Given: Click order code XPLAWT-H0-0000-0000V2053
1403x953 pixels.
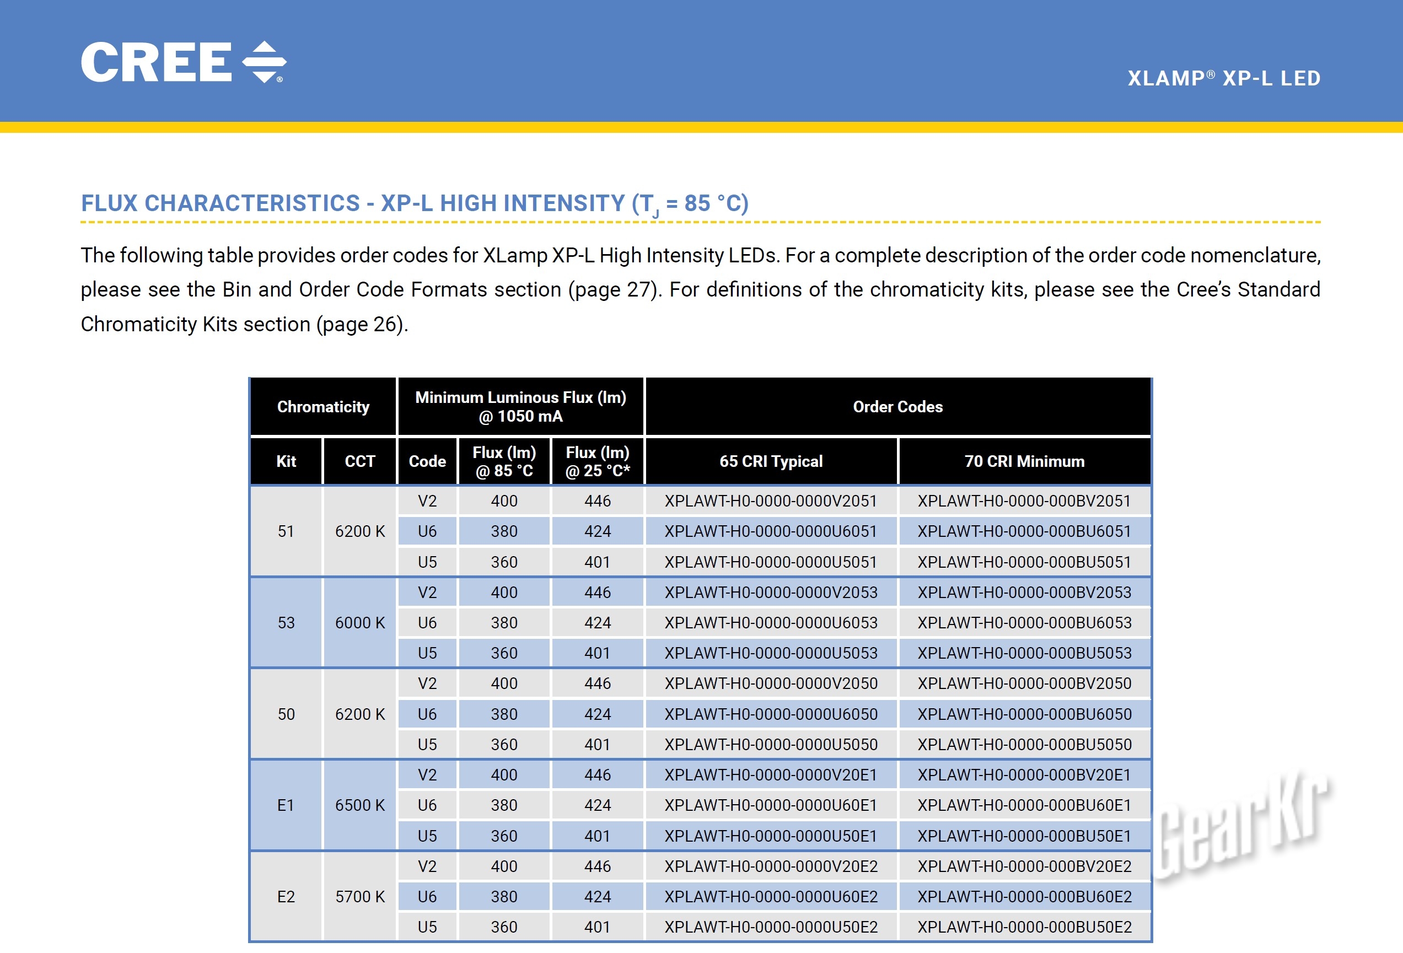Looking at the screenshot, I should [771, 592].
